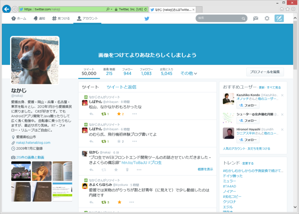The image size is (299, 214).
Task: Toggle favorite star on プロ生 tweet
Action: [116, 170]
